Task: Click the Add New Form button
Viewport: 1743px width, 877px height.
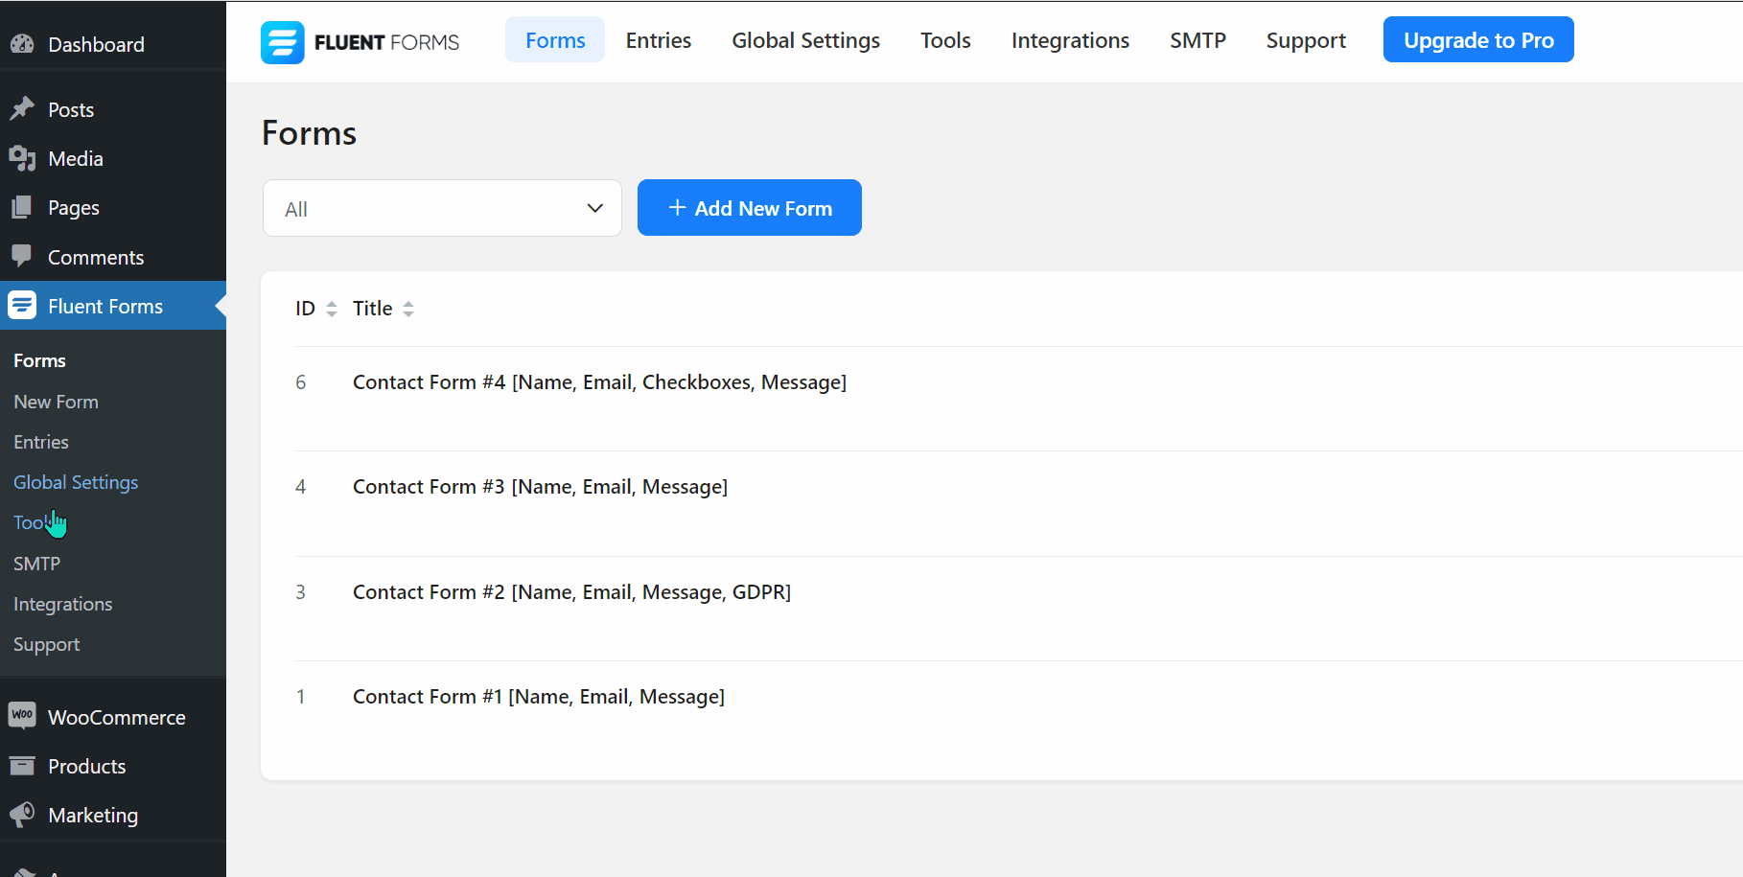Action: (x=750, y=207)
